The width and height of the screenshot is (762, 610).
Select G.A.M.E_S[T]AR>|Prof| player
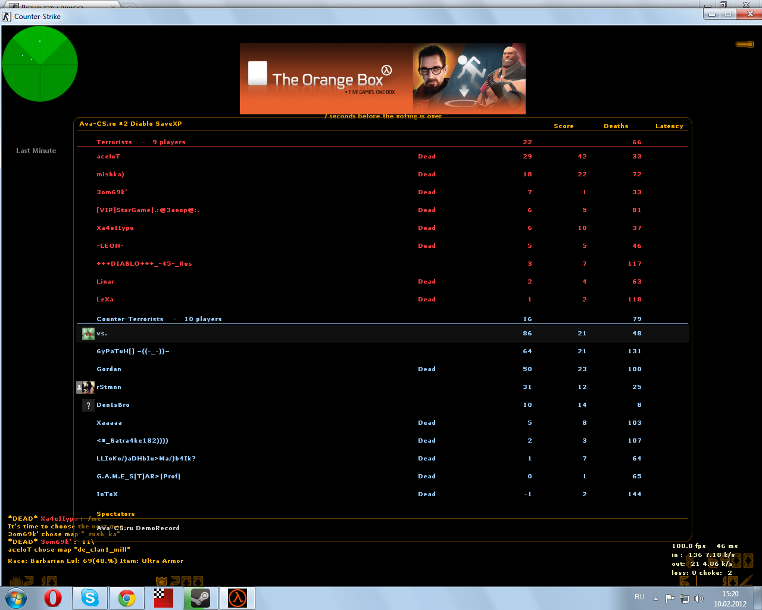[x=382, y=477]
